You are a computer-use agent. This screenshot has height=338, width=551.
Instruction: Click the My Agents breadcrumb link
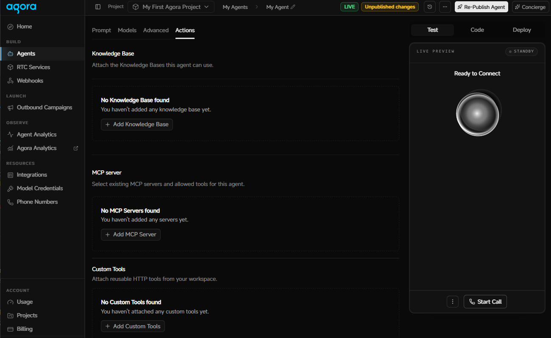(x=235, y=7)
